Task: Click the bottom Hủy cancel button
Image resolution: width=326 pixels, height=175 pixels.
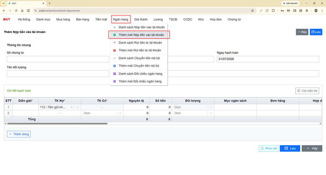Action: pyautogui.click(x=312, y=148)
